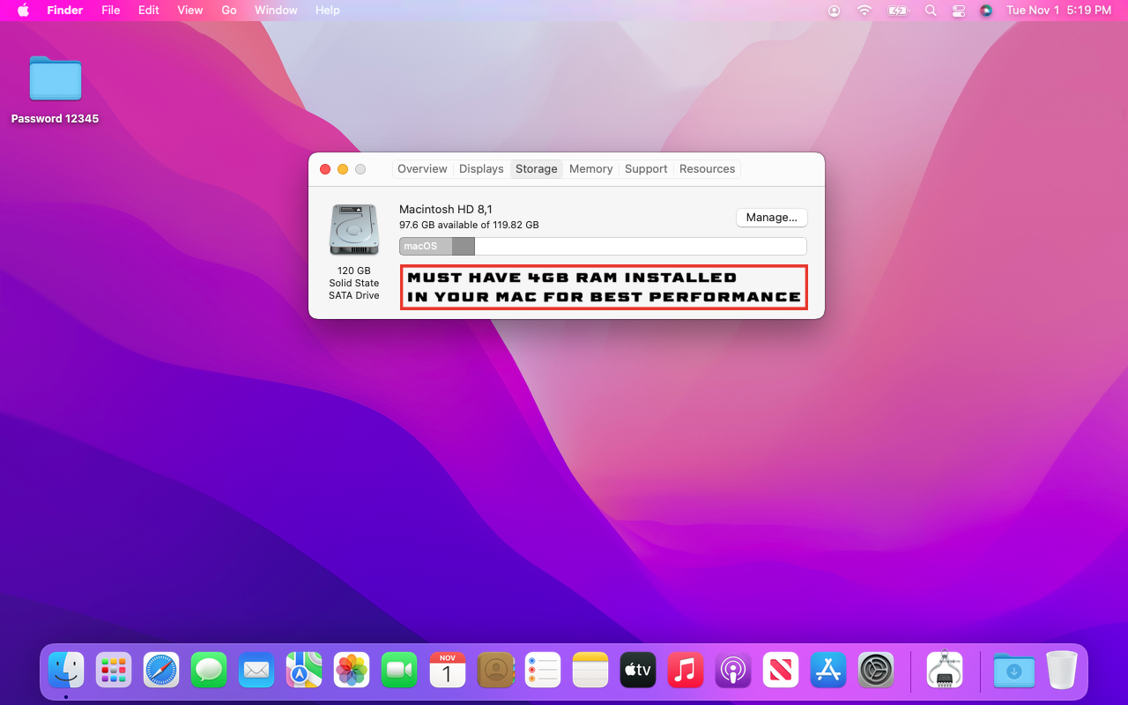Open News app in the Dock
Image resolution: width=1128 pixels, height=705 pixels.
point(780,670)
